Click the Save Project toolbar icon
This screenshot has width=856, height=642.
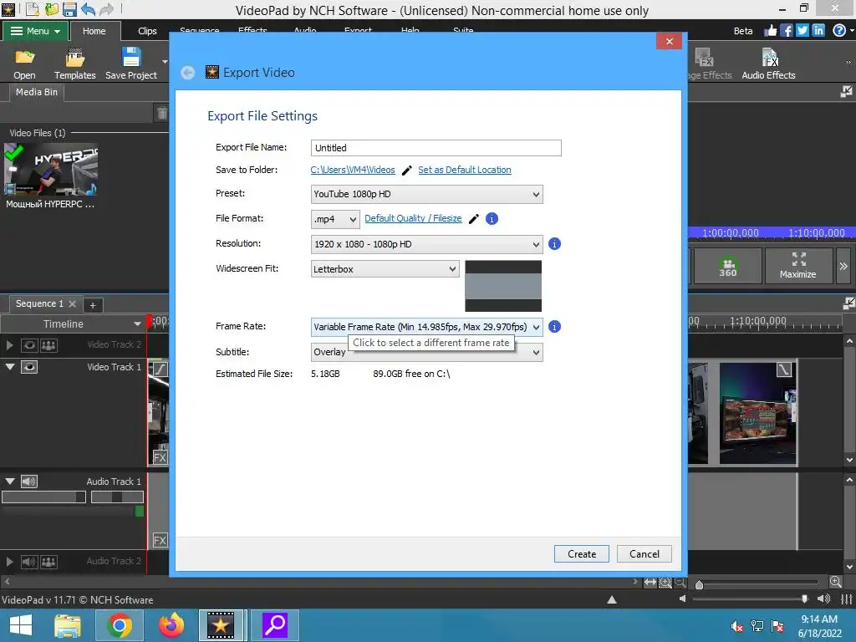pyautogui.click(x=131, y=64)
